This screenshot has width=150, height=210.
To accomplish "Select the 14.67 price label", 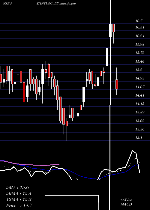I will 140,87.
